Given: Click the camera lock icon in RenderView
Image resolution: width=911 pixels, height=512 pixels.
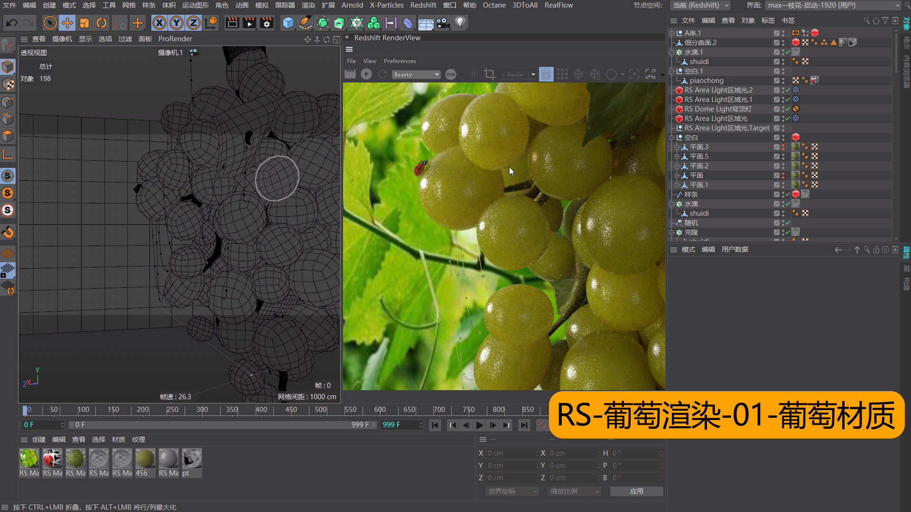Looking at the screenshot, I should point(546,74).
